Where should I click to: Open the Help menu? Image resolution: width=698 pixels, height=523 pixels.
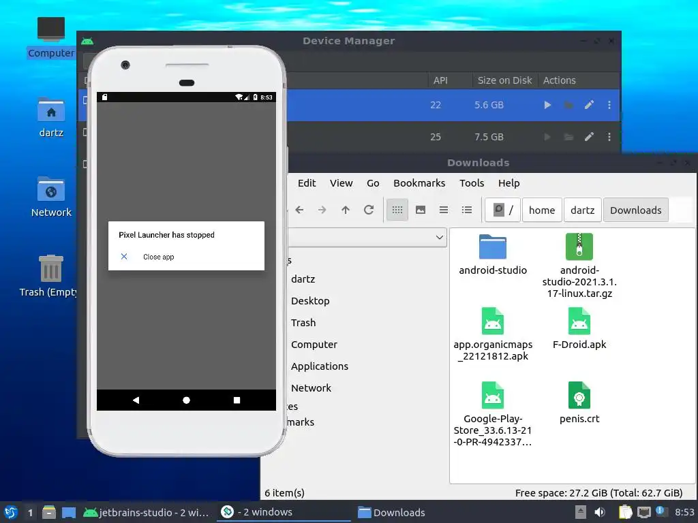click(509, 183)
